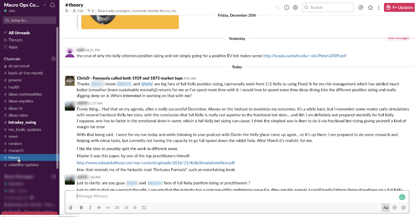Click ChrisD's sender name
This screenshot has width=416, height=217.
(130, 78)
